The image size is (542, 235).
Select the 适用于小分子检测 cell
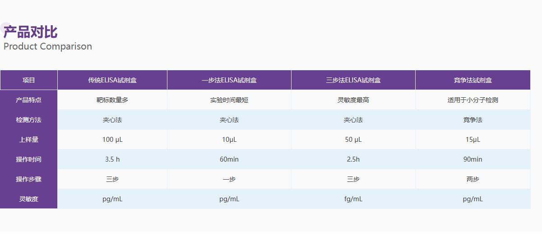(x=473, y=100)
